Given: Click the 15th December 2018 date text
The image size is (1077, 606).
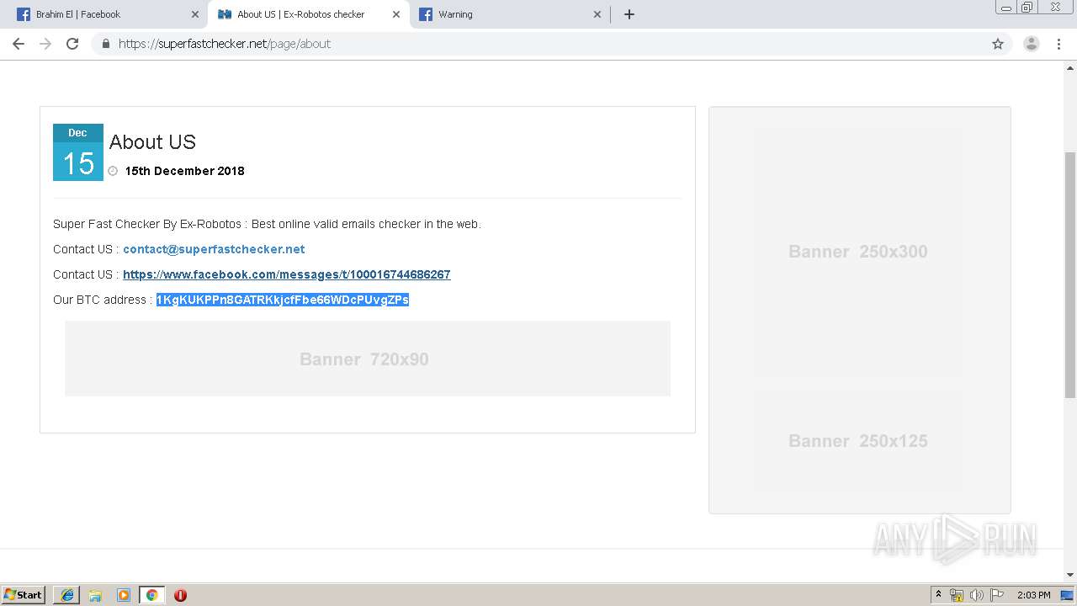Looking at the screenshot, I should tap(185, 171).
